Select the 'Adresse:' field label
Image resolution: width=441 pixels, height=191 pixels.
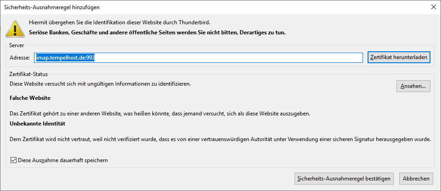[x=20, y=58]
